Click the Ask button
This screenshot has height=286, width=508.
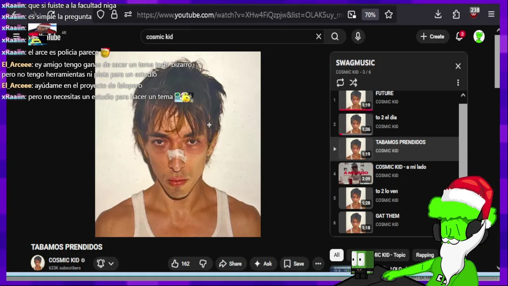(263, 263)
